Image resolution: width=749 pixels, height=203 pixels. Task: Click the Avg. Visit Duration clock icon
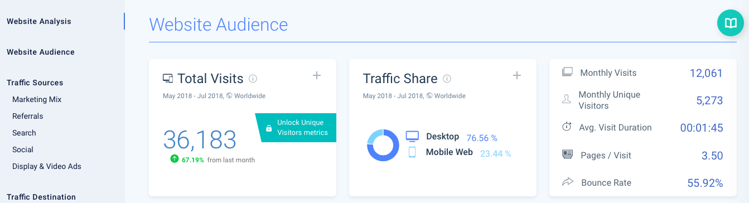coord(567,127)
